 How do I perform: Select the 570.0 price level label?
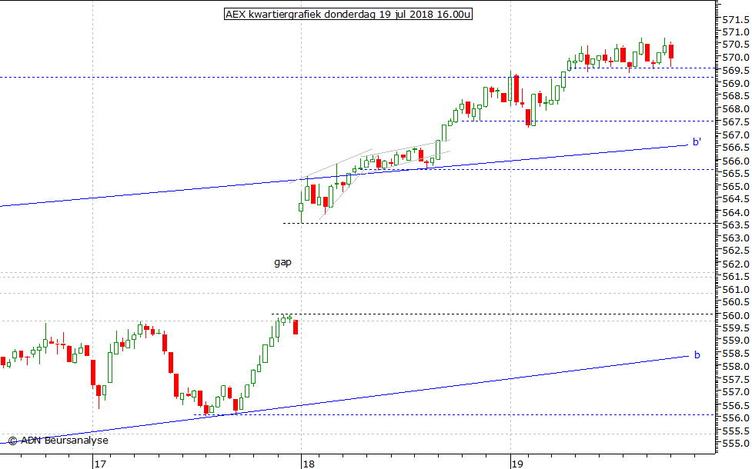[x=736, y=58]
